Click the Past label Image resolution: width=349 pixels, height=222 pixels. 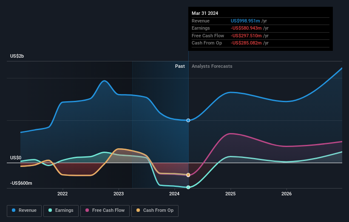[180, 67]
